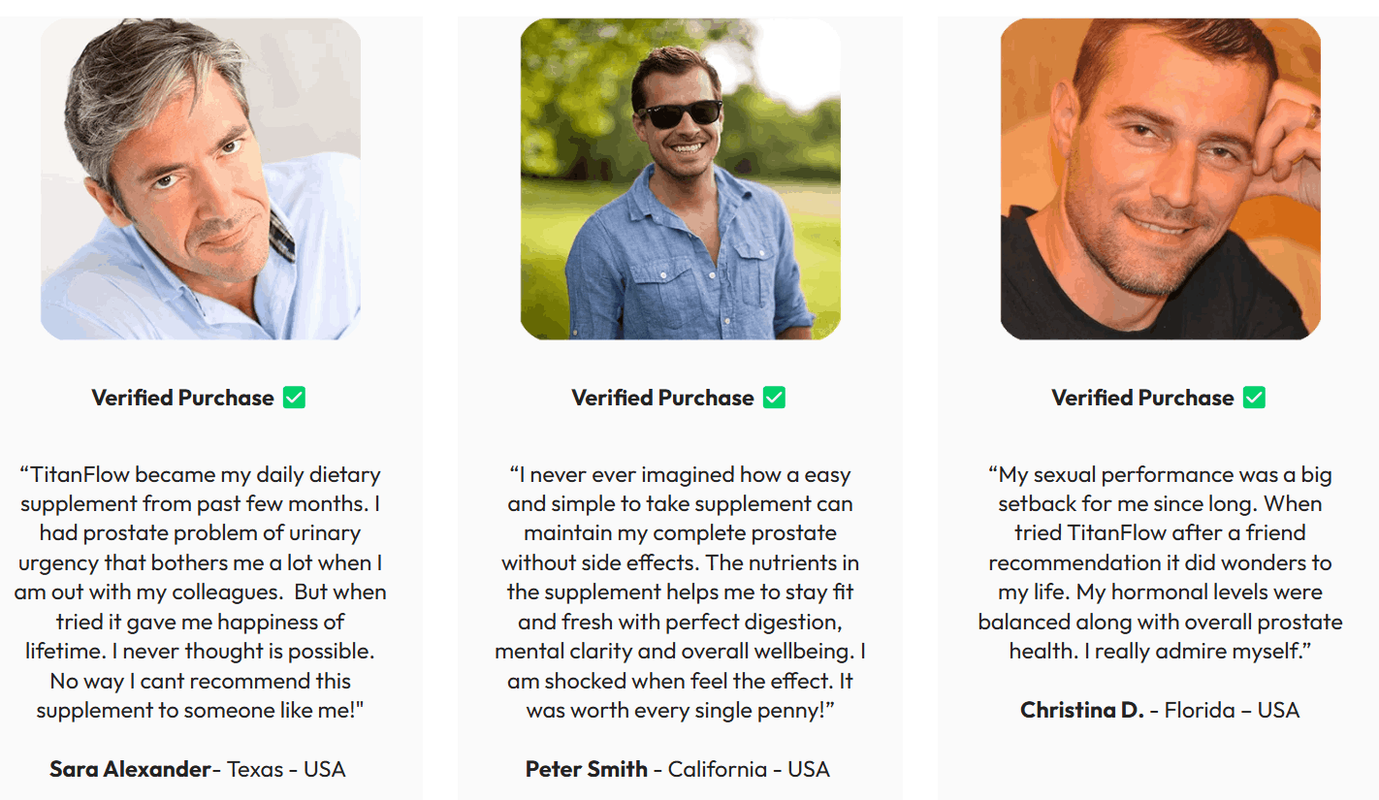Viewport: 1379px width, 800px height.
Task: Click the green checkmark in Christina D.'s card
Action: click(1254, 398)
